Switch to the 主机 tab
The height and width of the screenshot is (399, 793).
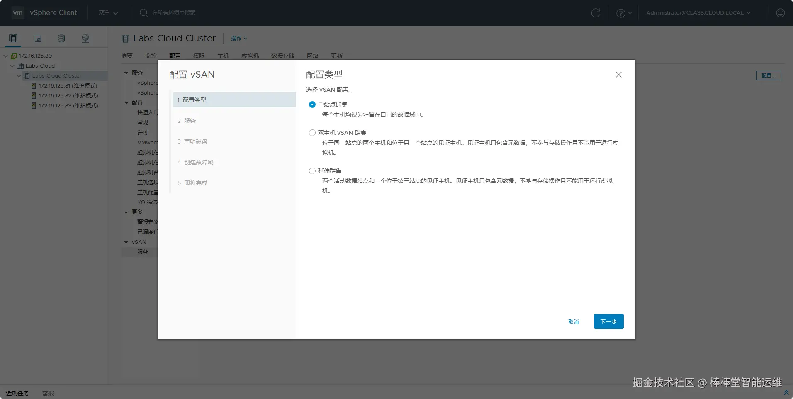tap(223, 56)
